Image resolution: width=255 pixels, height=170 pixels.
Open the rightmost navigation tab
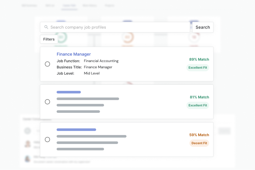[109, 5]
